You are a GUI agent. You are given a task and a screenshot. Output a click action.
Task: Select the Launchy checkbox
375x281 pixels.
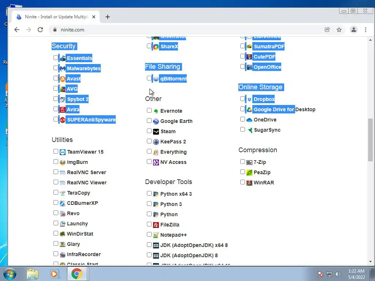(x=56, y=223)
